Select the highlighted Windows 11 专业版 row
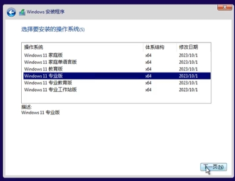Screen dimensions: 235x181 pyautogui.click(x=117, y=76)
